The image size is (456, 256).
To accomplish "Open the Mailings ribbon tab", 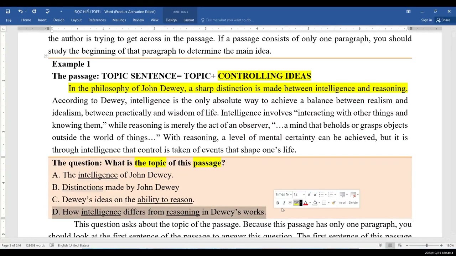I will coord(119,20).
